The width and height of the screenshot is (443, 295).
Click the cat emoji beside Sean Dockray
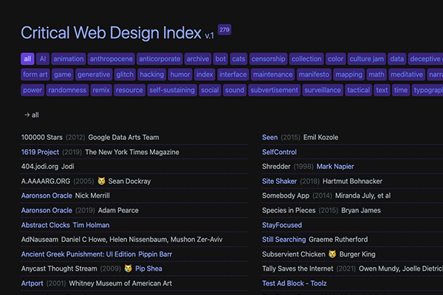[101, 181]
